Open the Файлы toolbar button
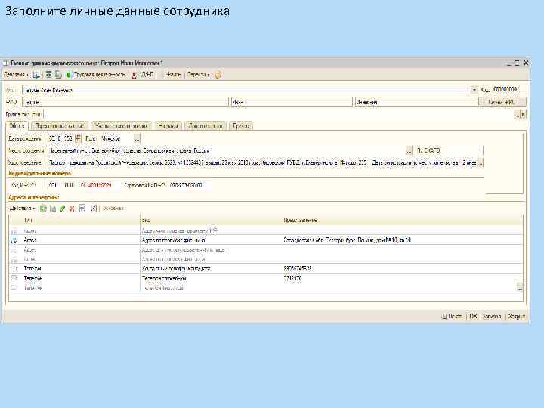The height and width of the screenshot is (408, 544). pos(174,75)
